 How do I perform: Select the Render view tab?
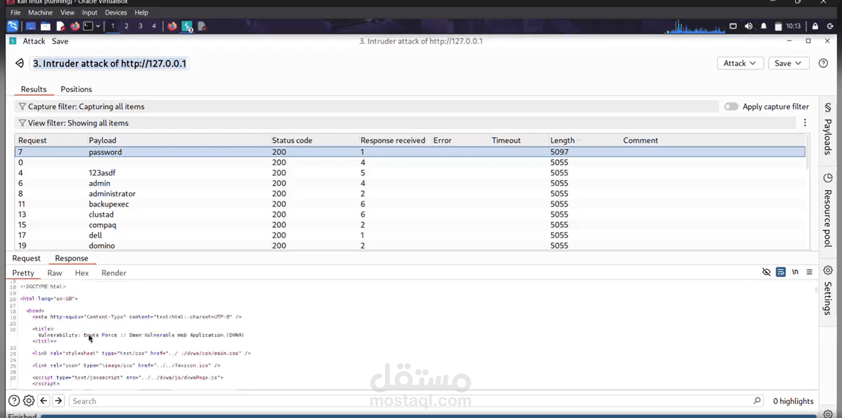click(114, 273)
